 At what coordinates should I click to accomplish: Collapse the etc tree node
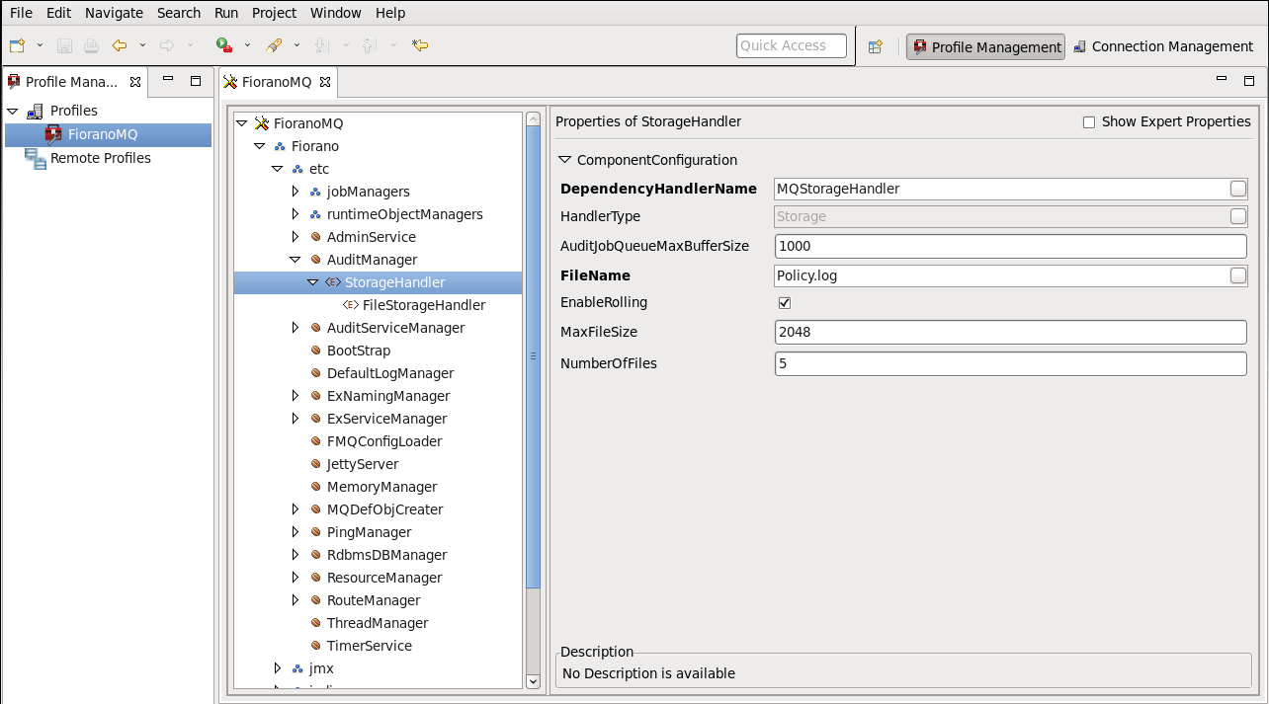click(x=278, y=169)
